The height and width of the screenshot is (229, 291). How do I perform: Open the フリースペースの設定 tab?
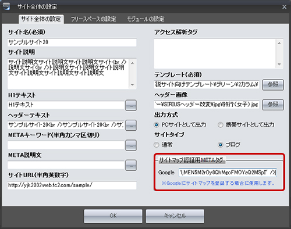click(x=93, y=19)
